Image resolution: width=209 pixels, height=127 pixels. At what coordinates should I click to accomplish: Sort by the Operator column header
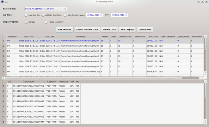pos(12,37)
